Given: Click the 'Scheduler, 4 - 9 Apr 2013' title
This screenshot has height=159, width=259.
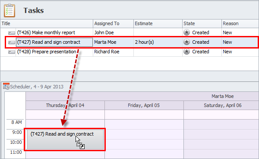Looking at the screenshot, I should pyautogui.click(x=37, y=87).
